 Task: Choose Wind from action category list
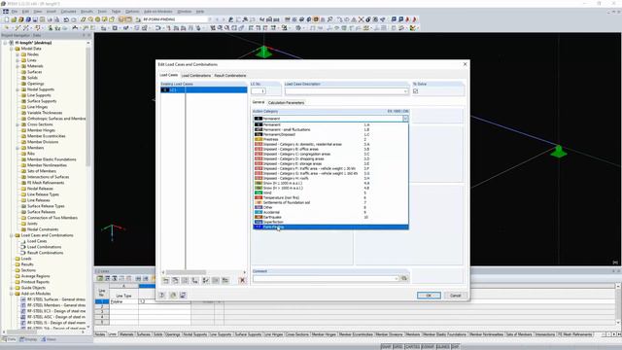coord(330,192)
